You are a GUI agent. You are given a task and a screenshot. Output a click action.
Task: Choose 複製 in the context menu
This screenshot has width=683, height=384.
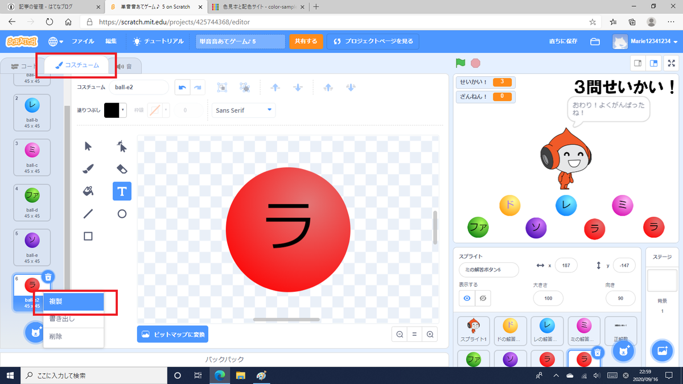point(74,301)
